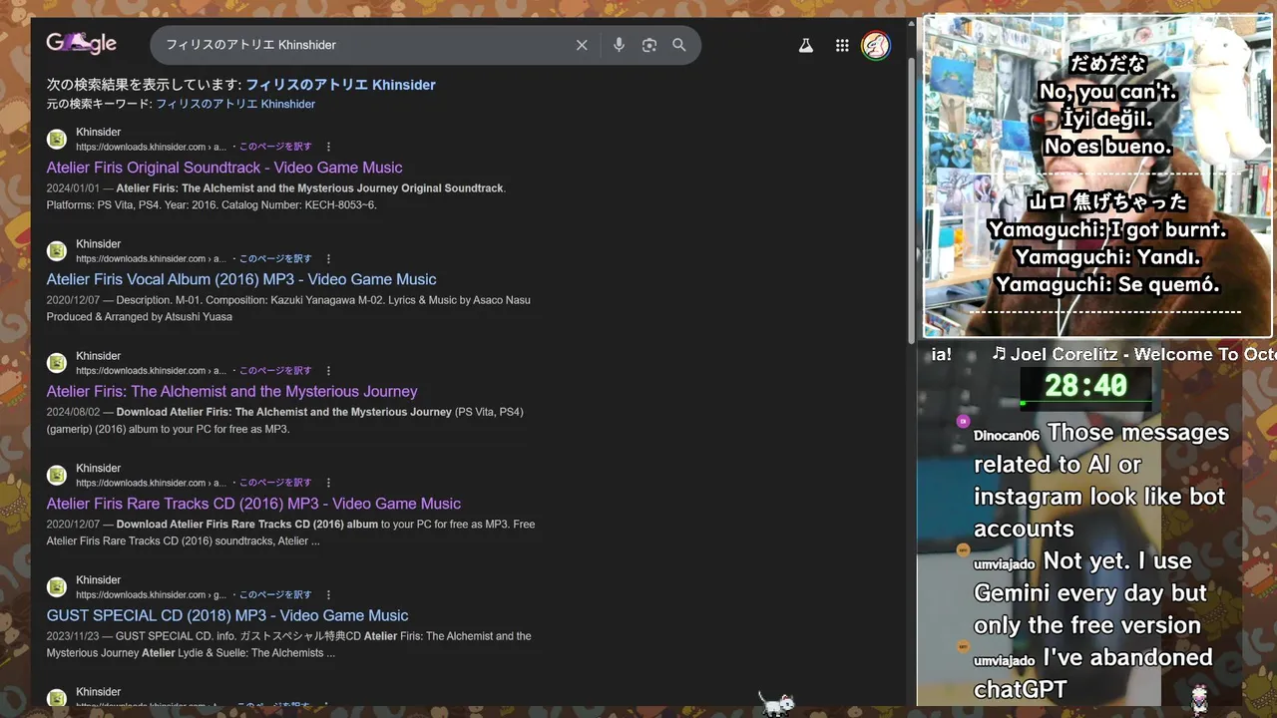Click the webcam video overlay

pyautogui.click(x=1097, y=177)
